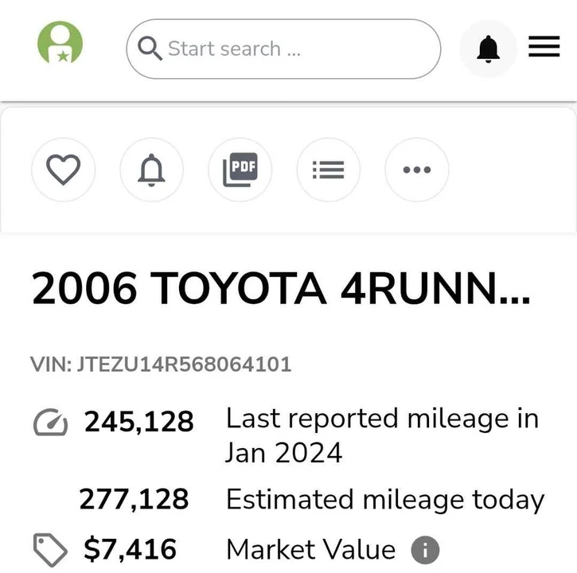Focus the Start search input field
This screenshot has width=577, height=573.
pyautogui.click(x=283, y=49)
